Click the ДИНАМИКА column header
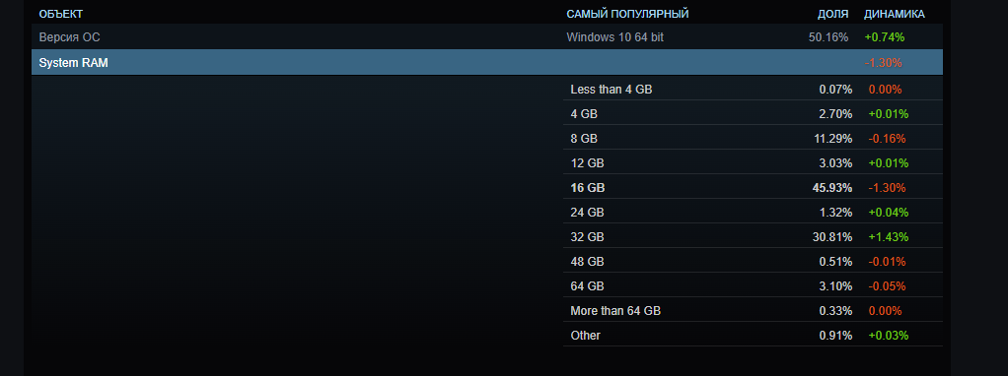1008x376 pixels. 895,14
